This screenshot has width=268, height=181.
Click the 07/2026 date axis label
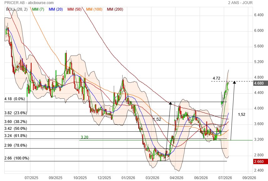225,178
